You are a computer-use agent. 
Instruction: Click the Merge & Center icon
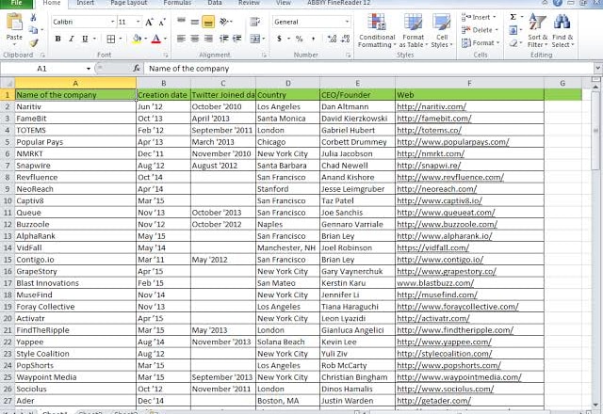point(254,39)
